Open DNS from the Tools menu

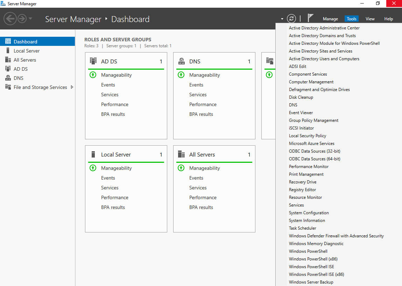point(293,105)
